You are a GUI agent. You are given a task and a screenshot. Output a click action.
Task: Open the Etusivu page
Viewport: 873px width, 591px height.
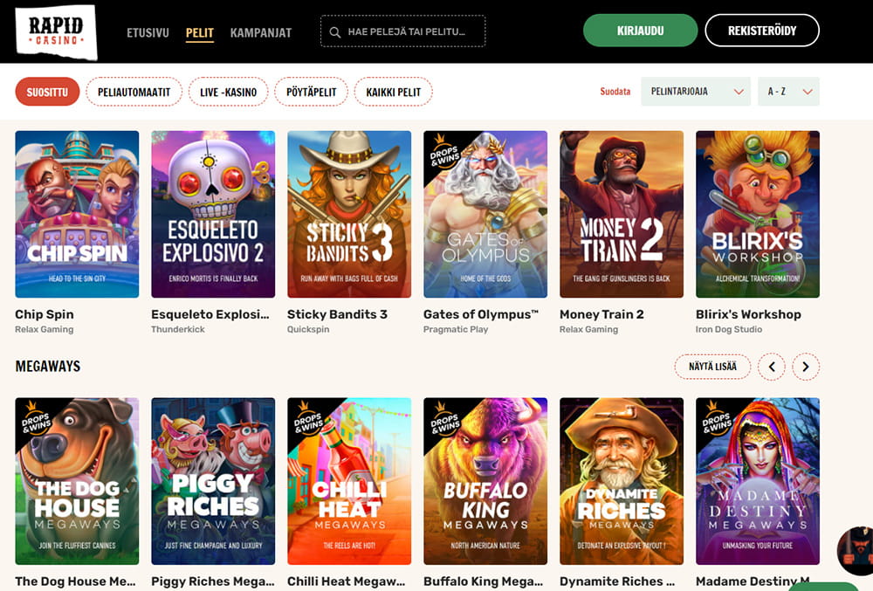tap(148, 33)
